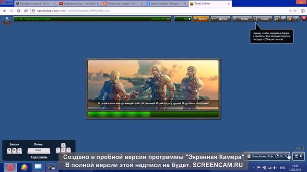The width and height of the screenshot is (307, 172).
Task: Click the experience progress bar in the top panel
Action: 92,19
